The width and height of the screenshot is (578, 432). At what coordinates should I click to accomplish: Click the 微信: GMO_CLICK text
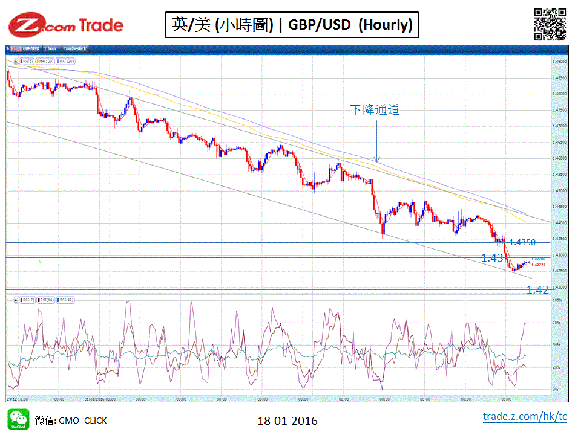pyautogui.click(x=71, y=421)
